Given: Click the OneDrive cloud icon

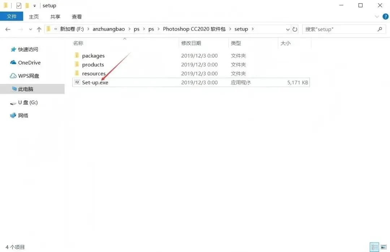Looking at the screenshot, I should coord(13,62).
